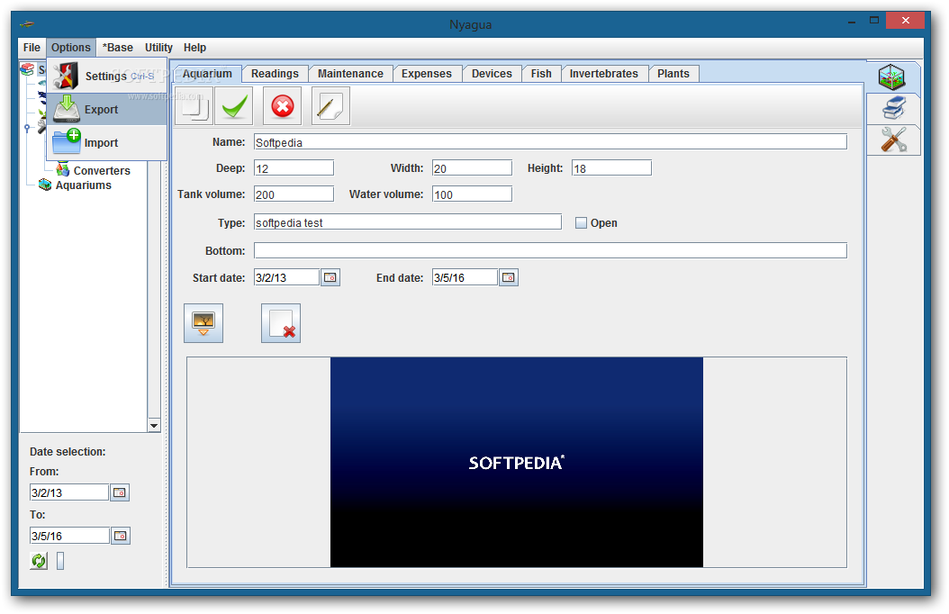Switch to the Devices tab
The image size is (949, 614).
pos(492,74)
